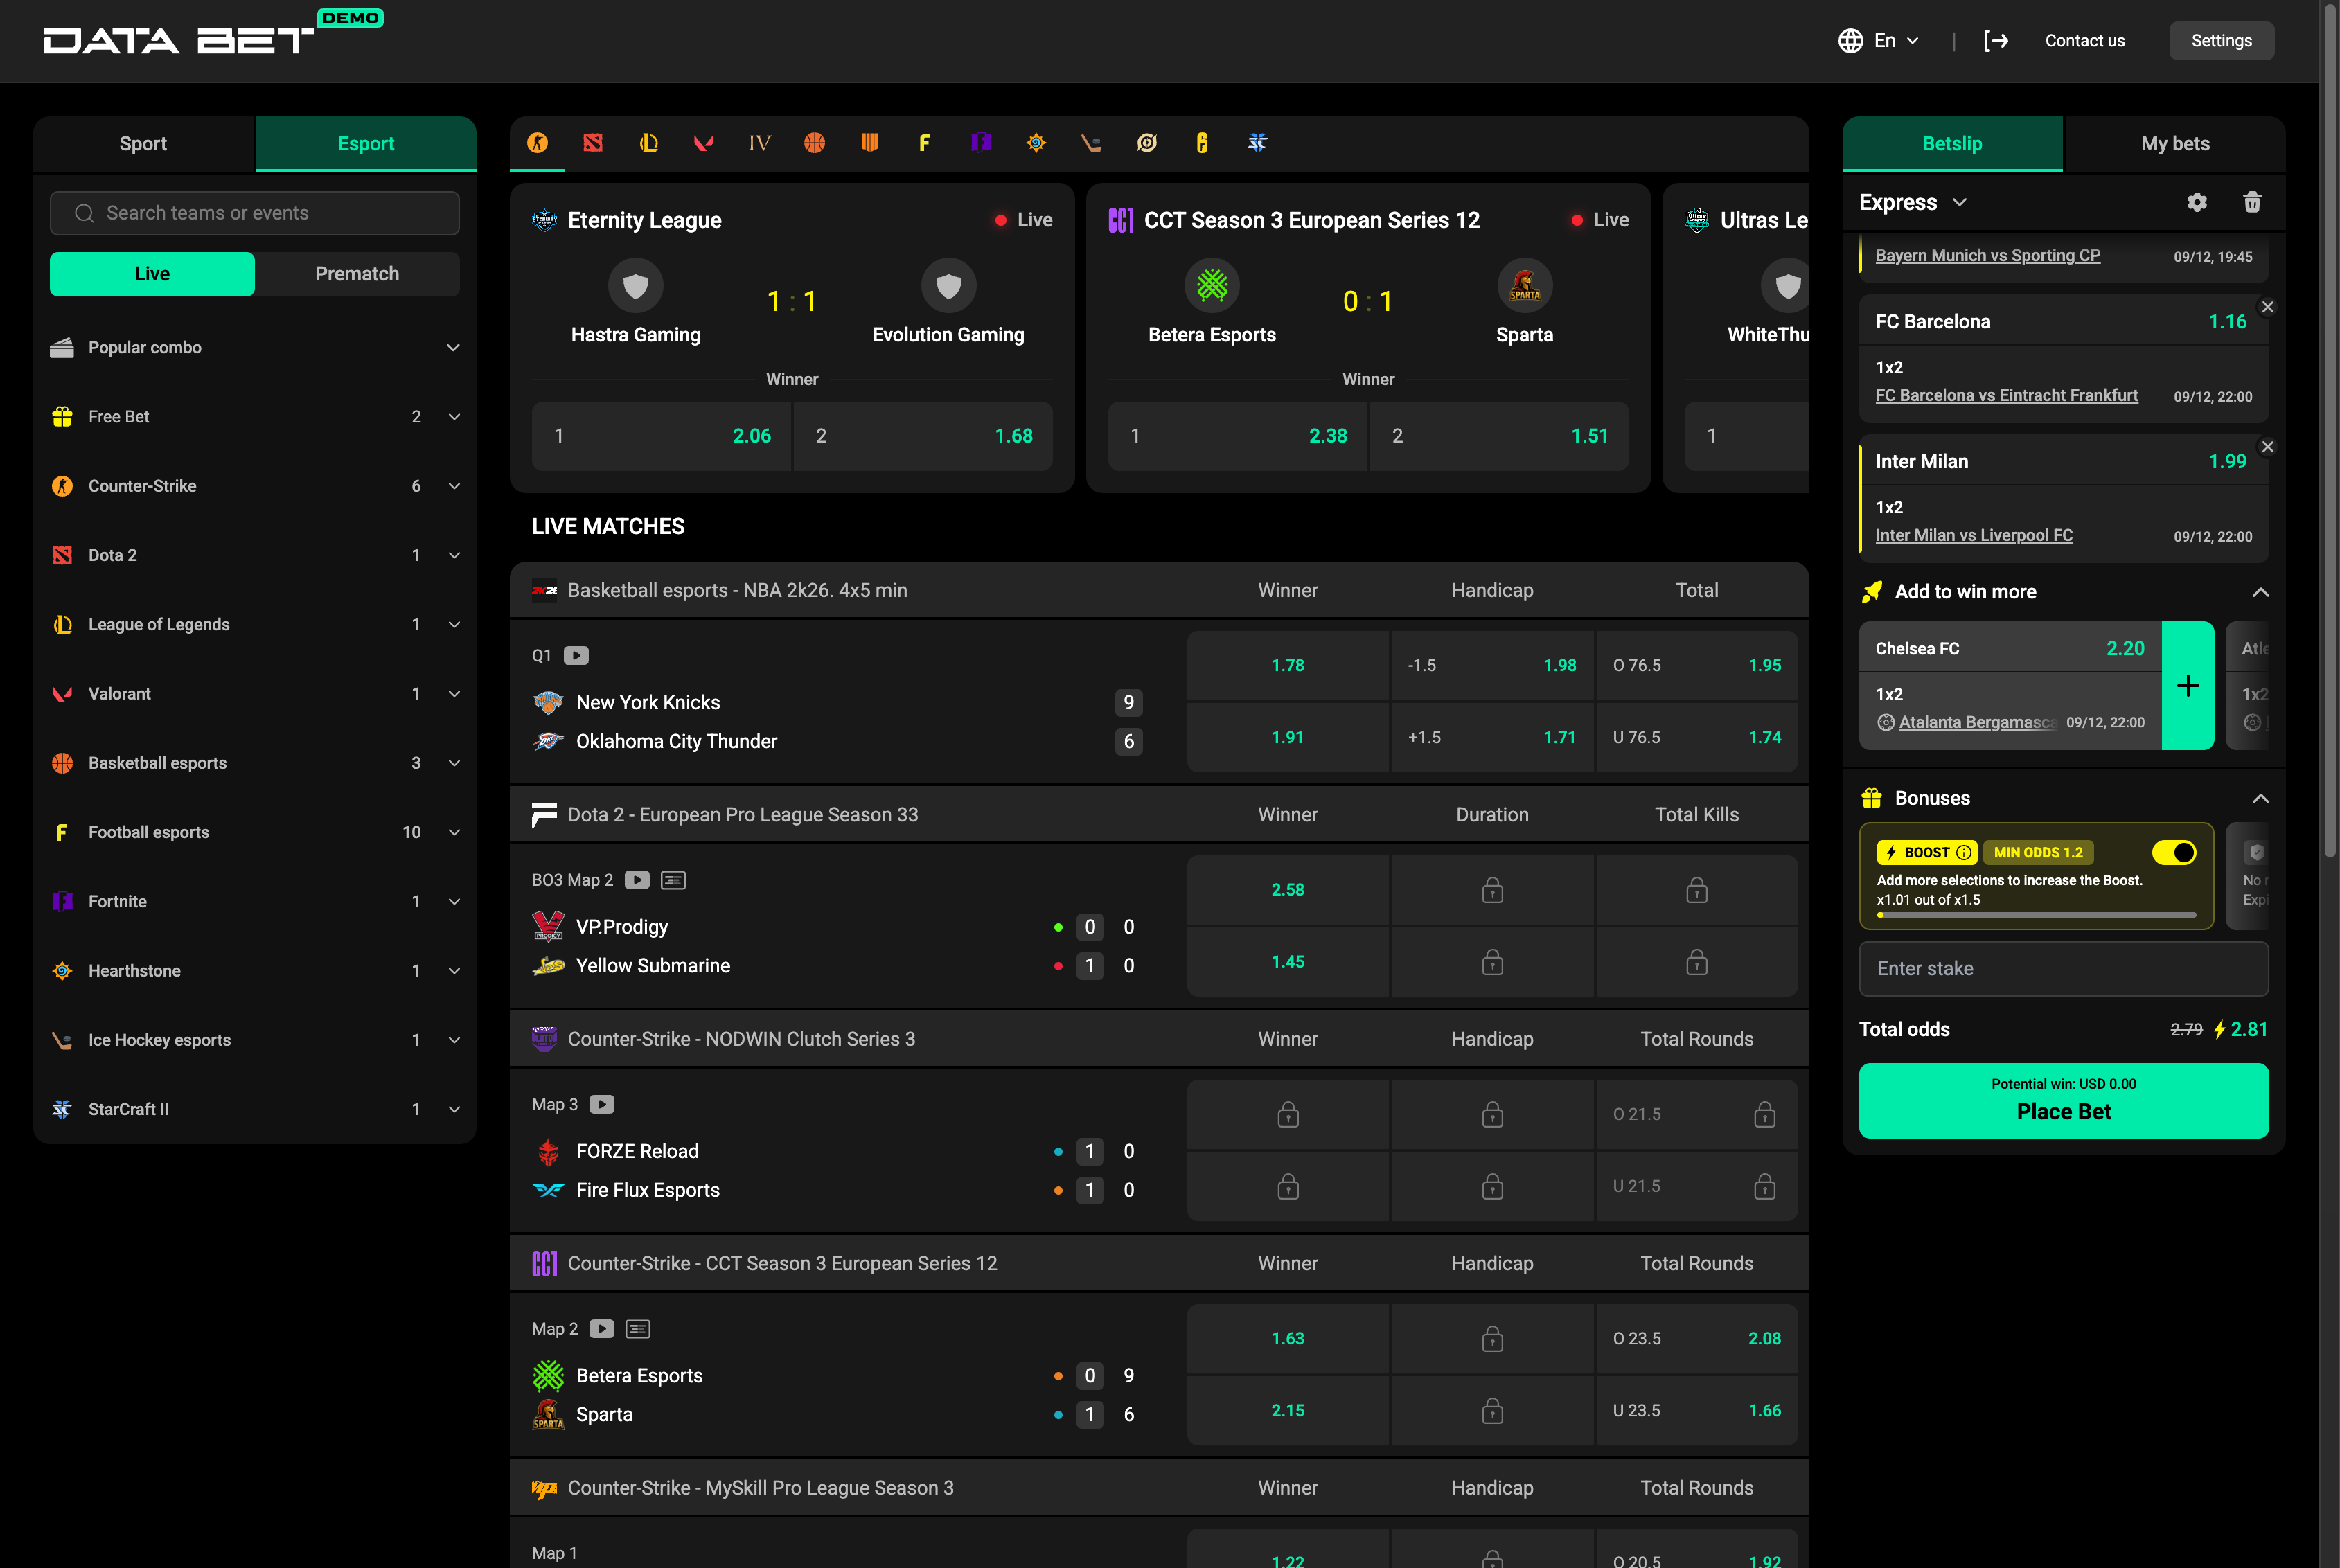The width and height of the screenshot is (2340, 1568).
Task: Click the Enter stake input field
Action: tap(2063, 968)
